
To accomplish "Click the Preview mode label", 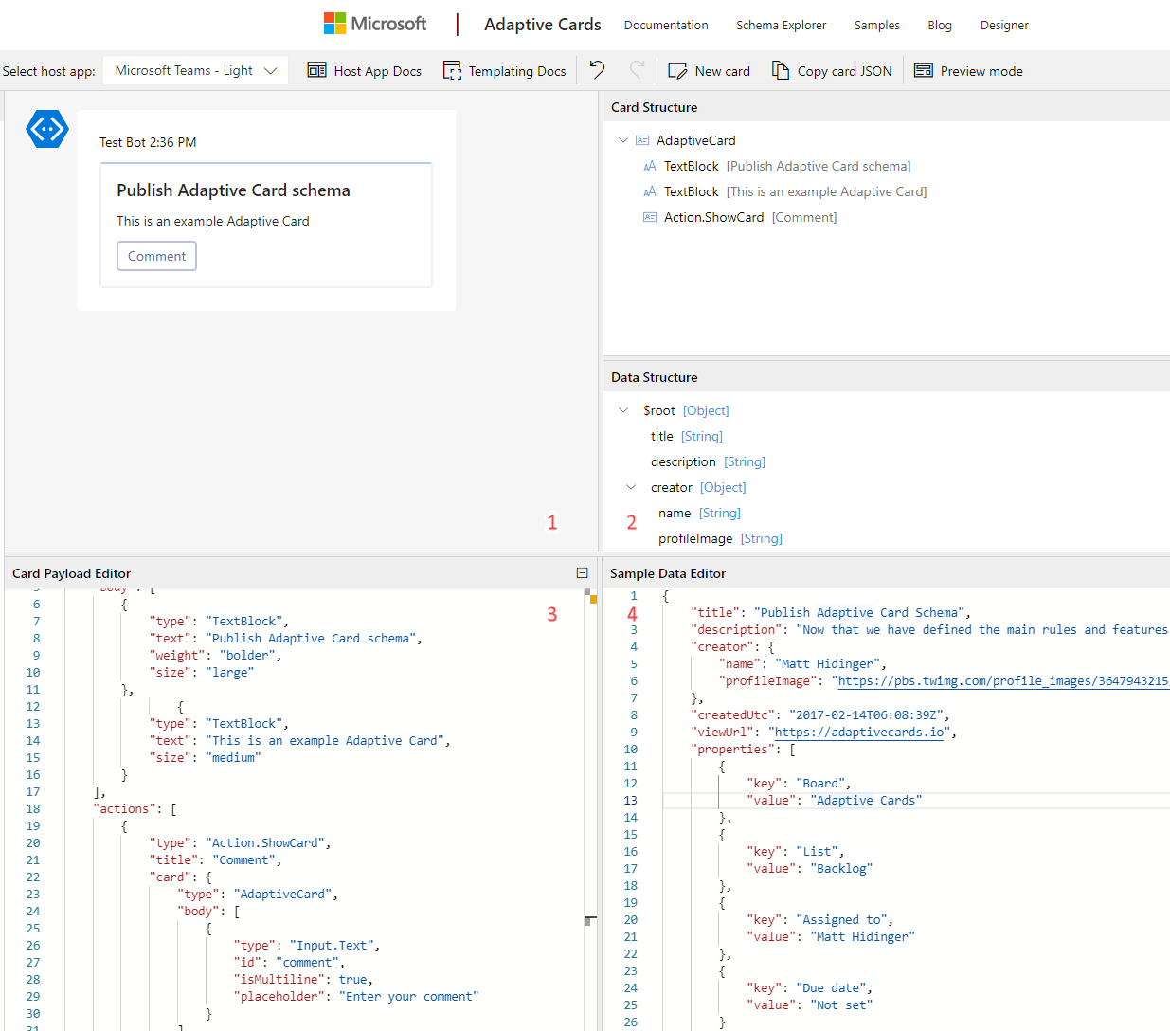I will coord(981,71).
